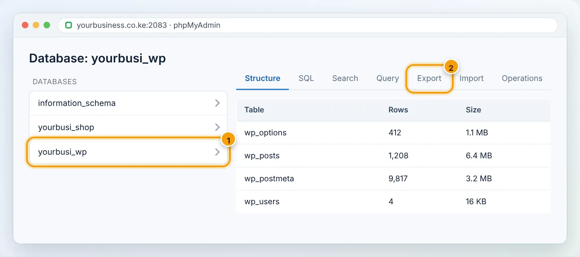Click the yellow minimize window button

pos(36,25)
